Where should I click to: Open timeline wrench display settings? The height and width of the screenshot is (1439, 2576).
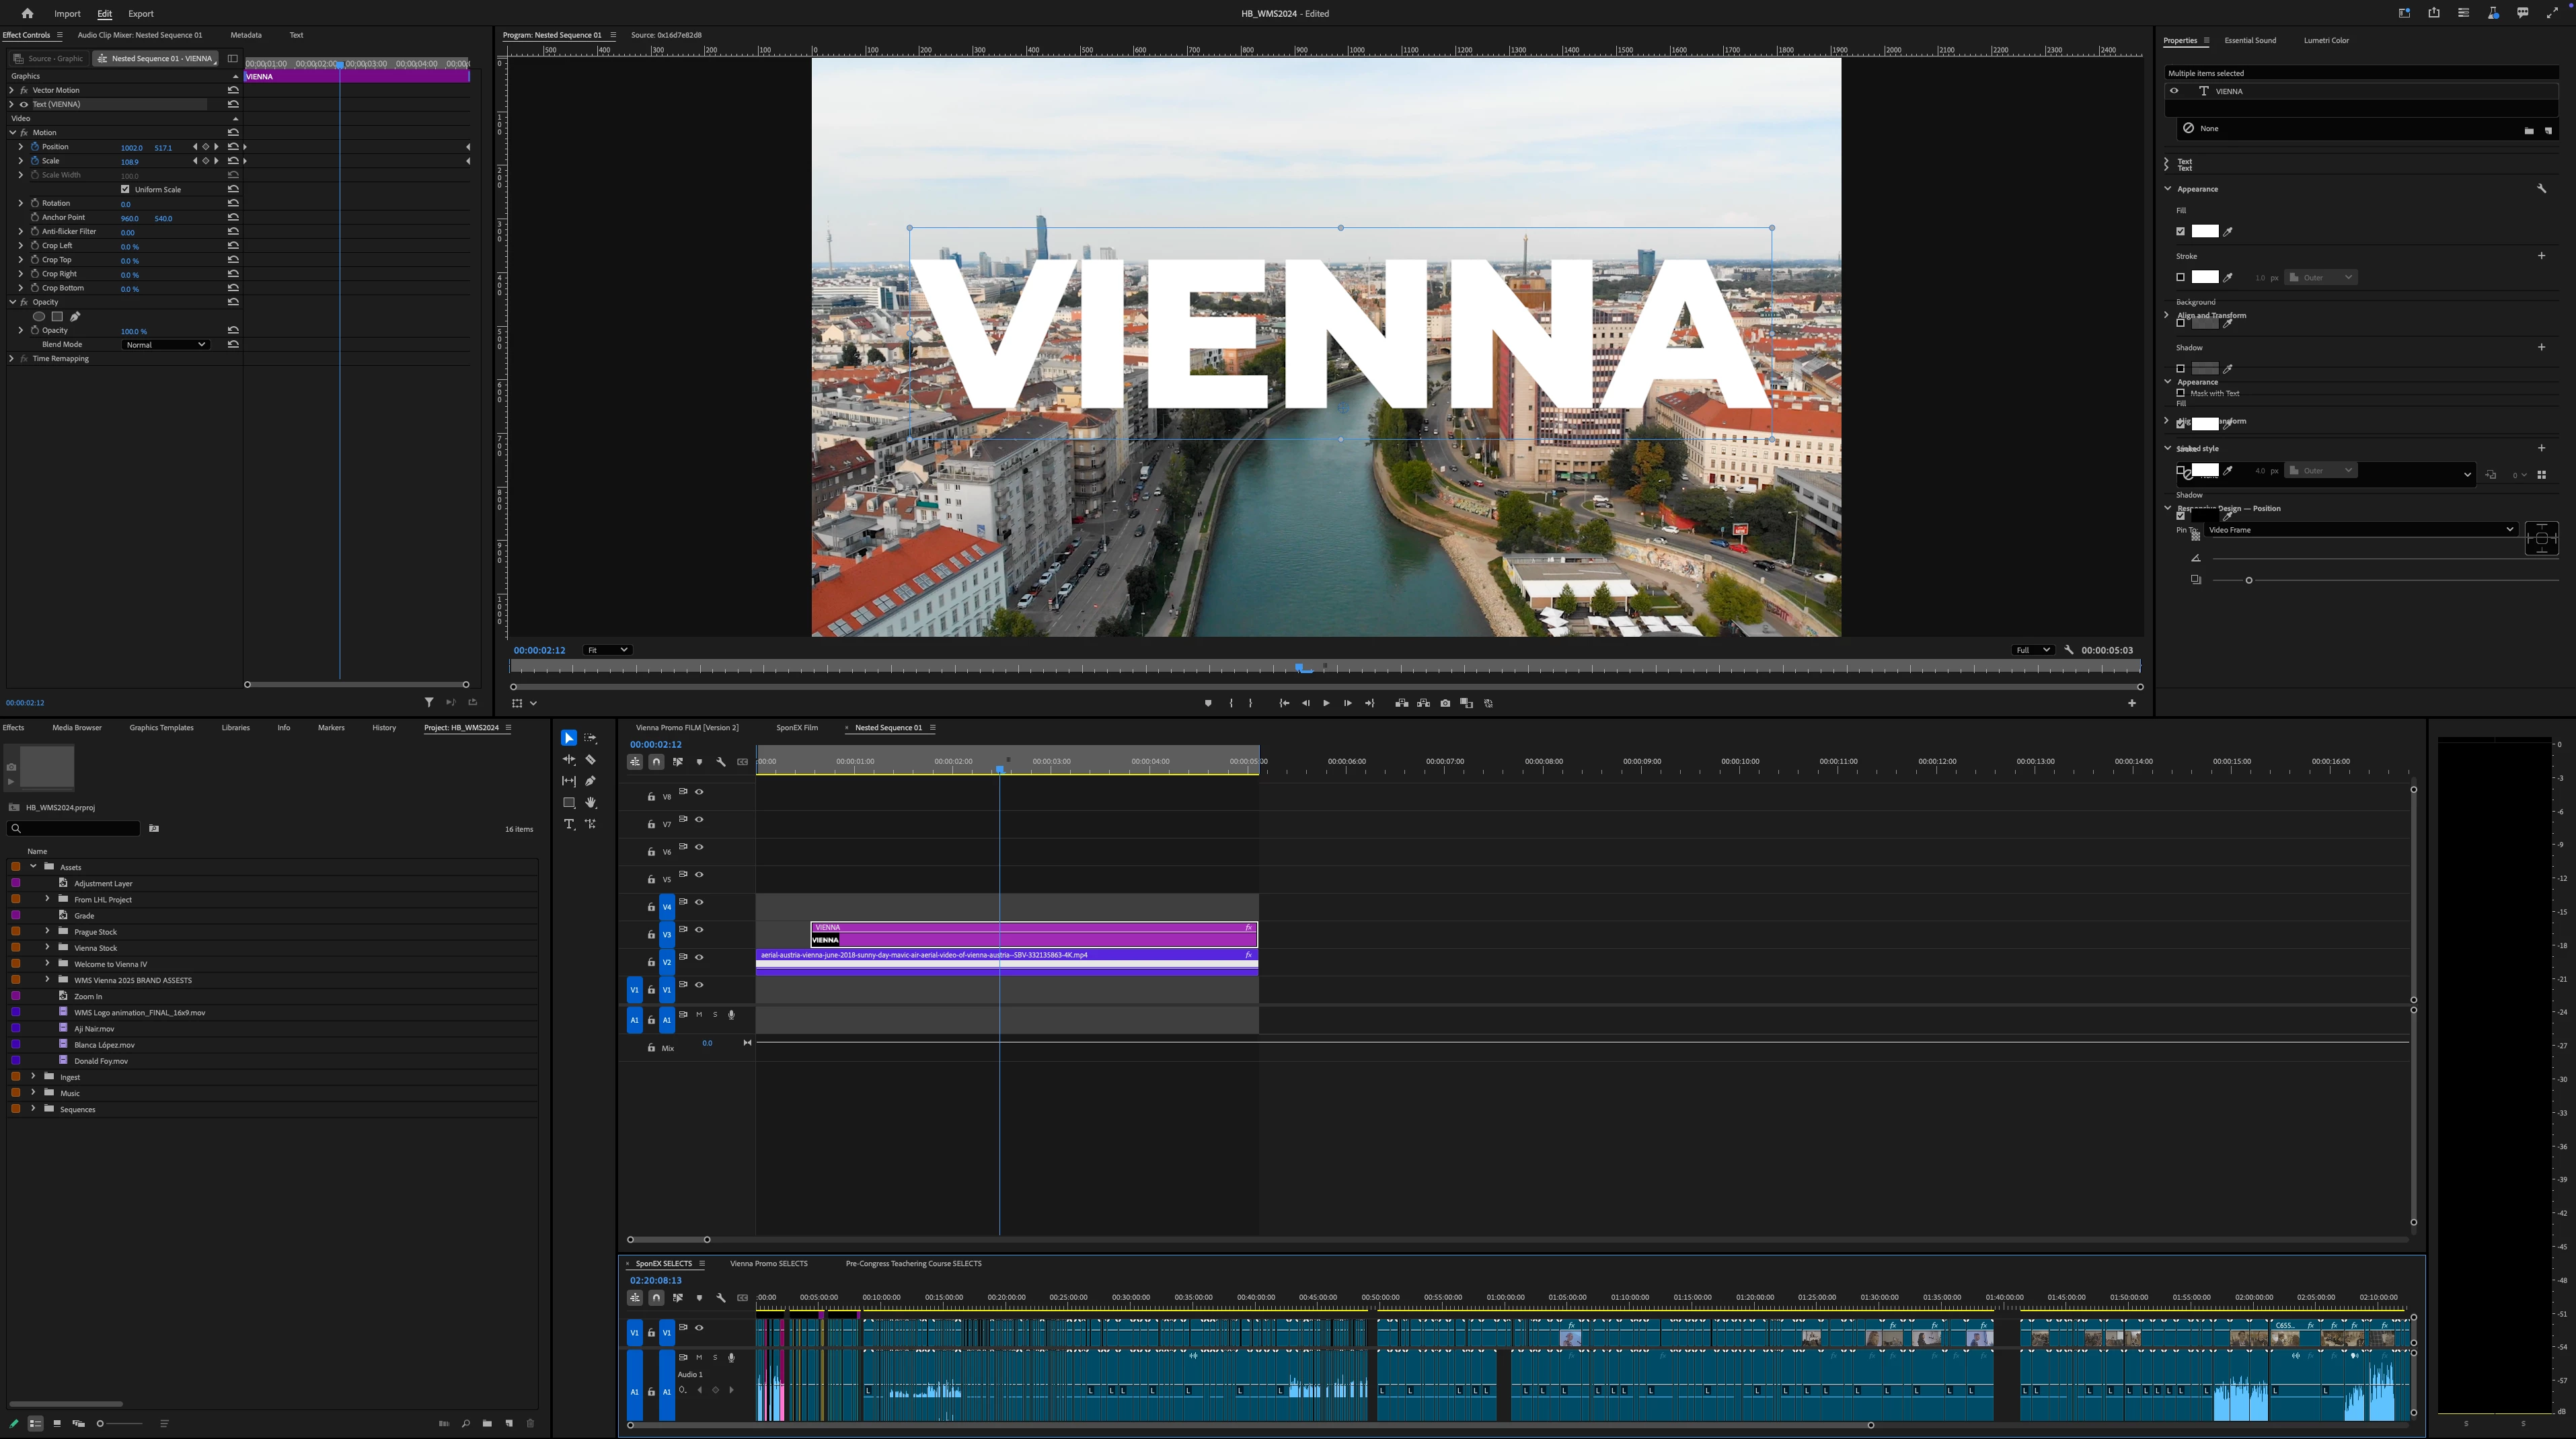pyautogui.click(x=721, y=762)
